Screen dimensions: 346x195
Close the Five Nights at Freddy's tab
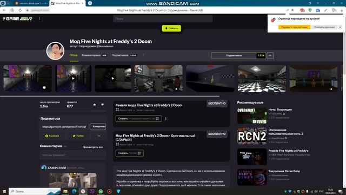click(x=83, y=3)
